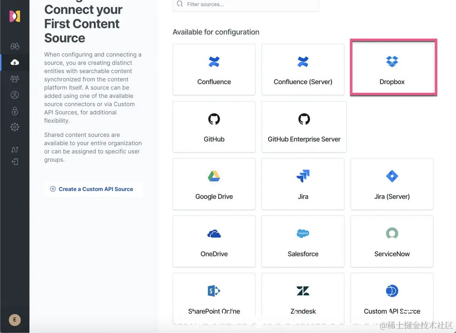456x333 pixels.
Task: Click the Jira (Server) diamond icon
Action: 392,176
